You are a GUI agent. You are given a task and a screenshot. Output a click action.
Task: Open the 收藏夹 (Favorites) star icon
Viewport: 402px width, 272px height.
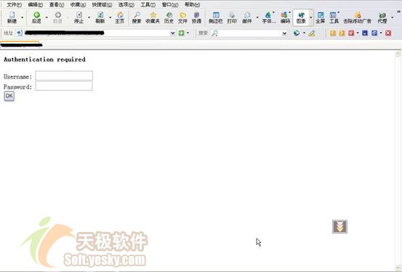tap(153, 15)
